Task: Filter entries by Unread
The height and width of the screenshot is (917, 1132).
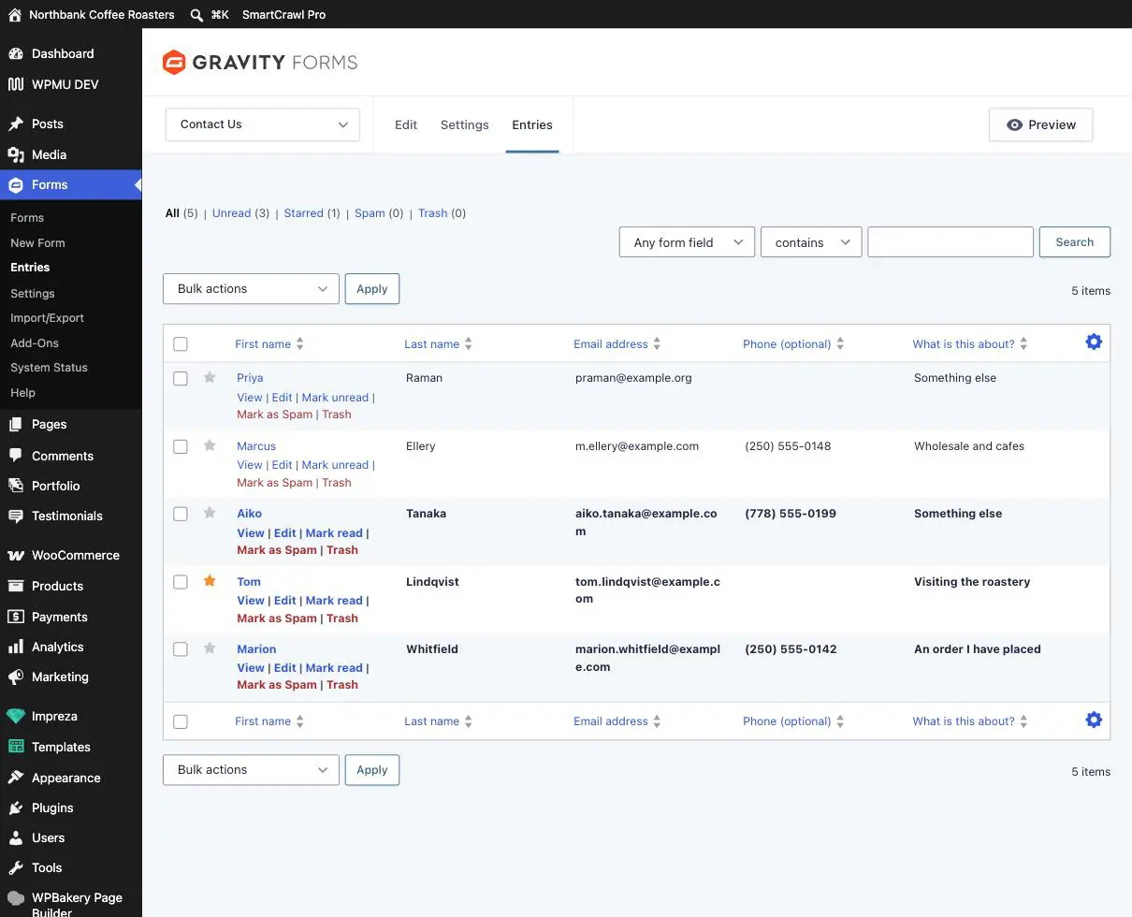Action: coord(231,213)
